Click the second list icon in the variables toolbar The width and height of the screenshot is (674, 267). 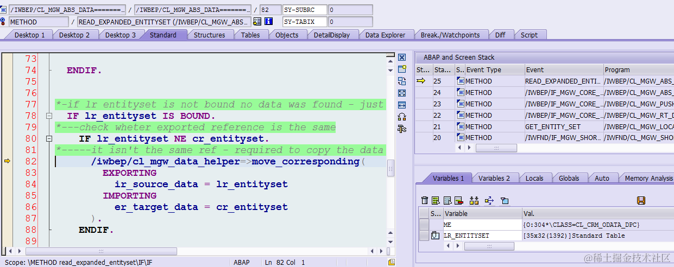447,201
